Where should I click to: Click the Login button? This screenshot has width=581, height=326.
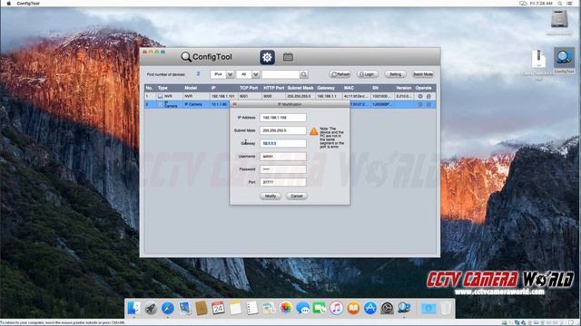pos(368,74)
